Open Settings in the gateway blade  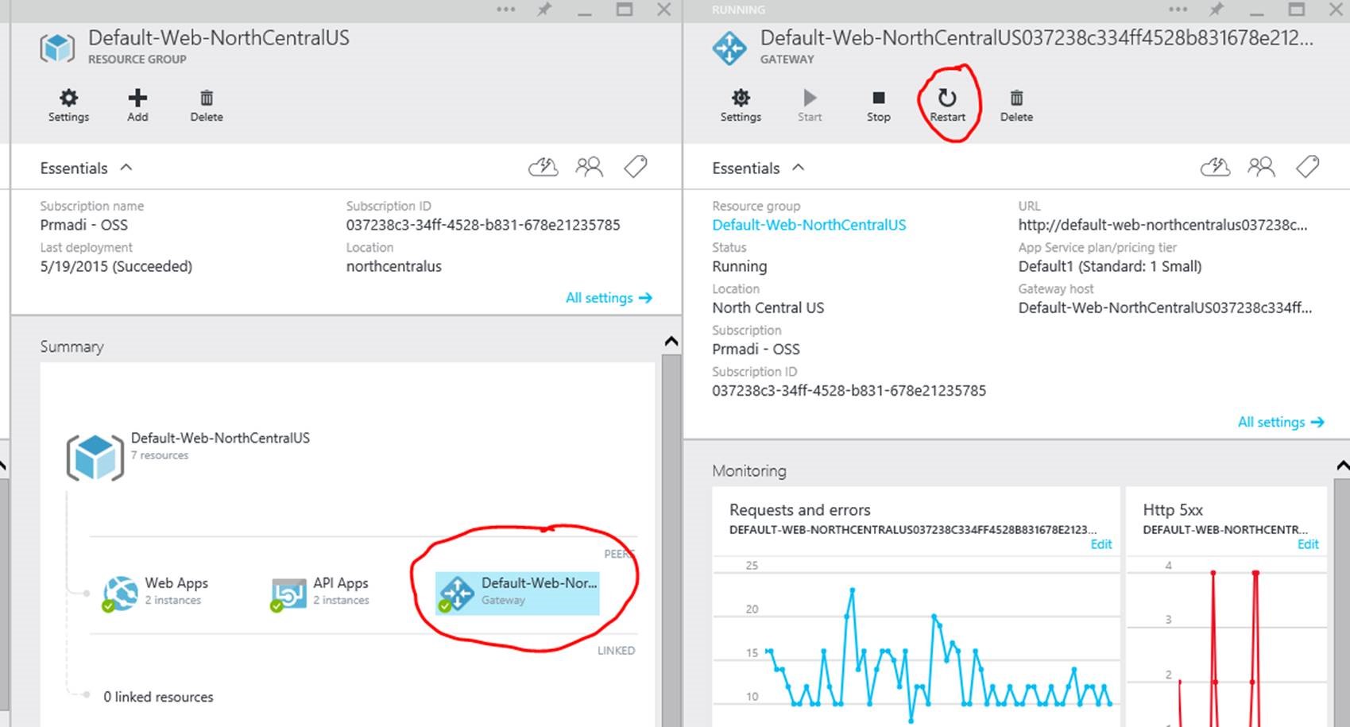741,105
